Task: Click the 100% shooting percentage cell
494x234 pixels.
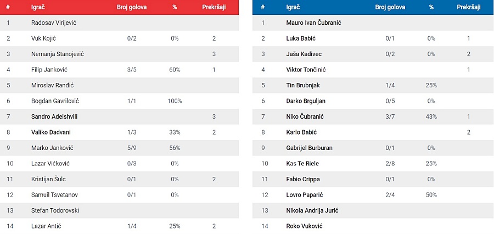Action: tap(175, 101)
